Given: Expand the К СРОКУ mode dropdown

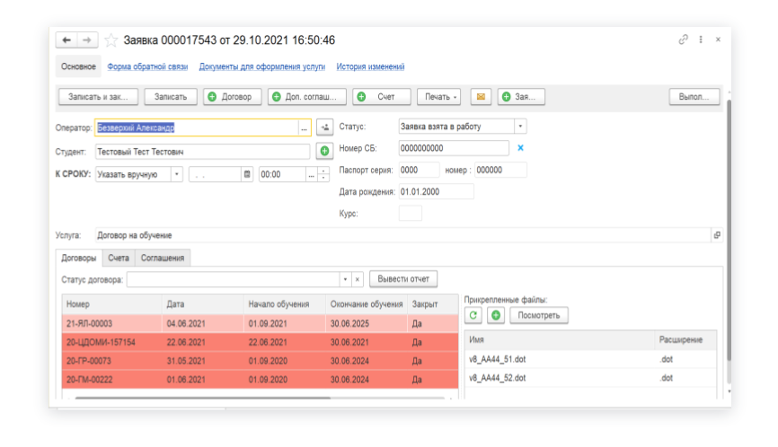Looking at the screenshot, I should point(177,175).
